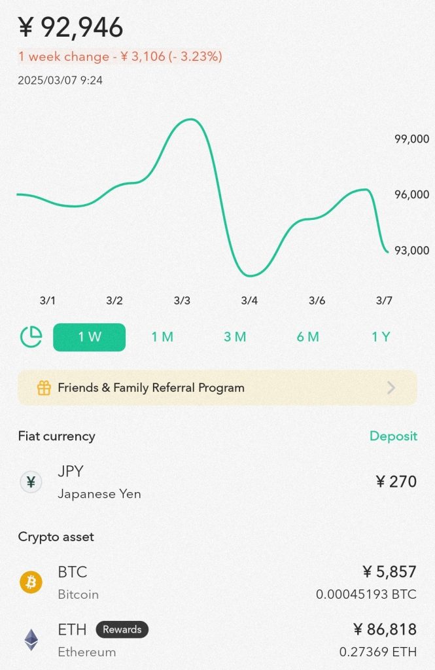Tap the chart peak near 3/3

coord(188,120)
